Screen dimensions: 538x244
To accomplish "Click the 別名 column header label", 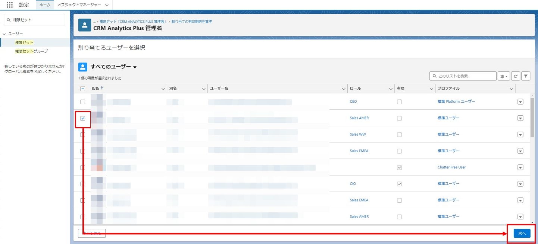I will pyautogui.click(x=173, y=89).
